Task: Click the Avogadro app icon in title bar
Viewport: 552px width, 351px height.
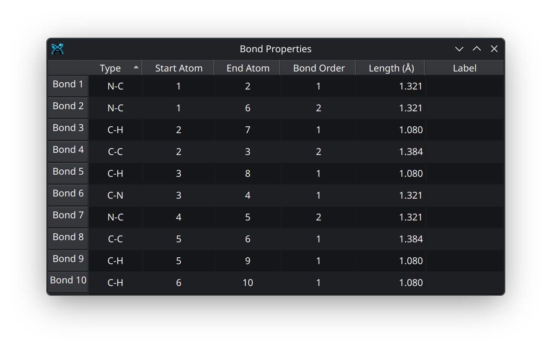Action: coord(57,49)
